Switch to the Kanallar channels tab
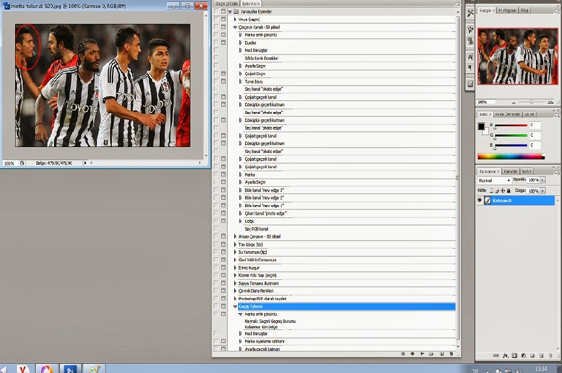The width and height of the screenshot is (562, 373). 510,171
